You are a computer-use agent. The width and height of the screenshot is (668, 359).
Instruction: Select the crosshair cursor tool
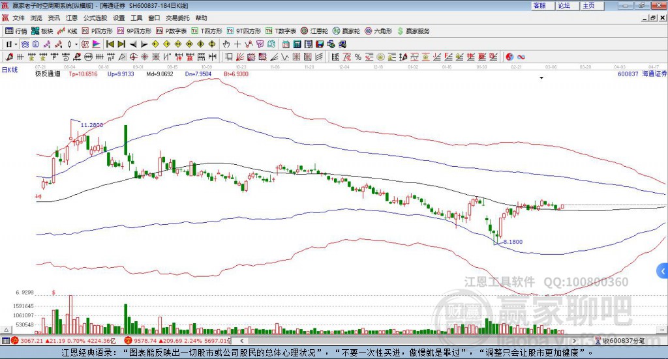[237, 44]
